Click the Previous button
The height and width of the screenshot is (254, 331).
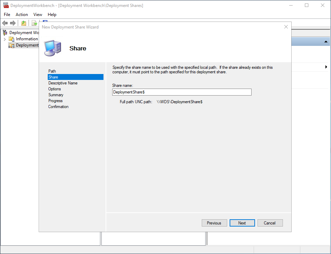coord(214,223)
